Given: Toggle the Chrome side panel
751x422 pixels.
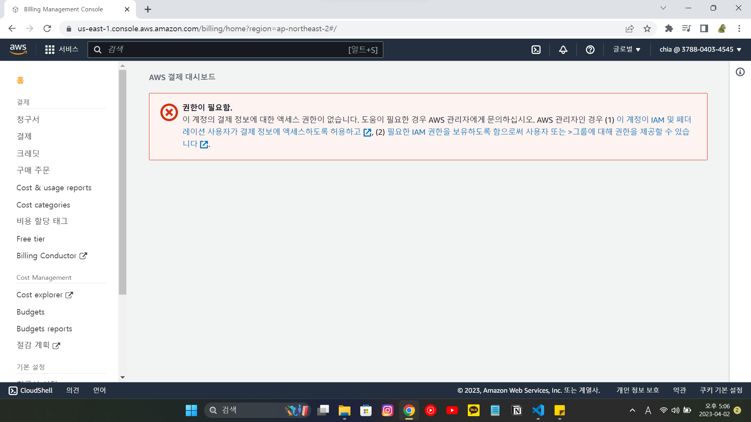Looking at the screenshot, I should [x=704, y=29].
